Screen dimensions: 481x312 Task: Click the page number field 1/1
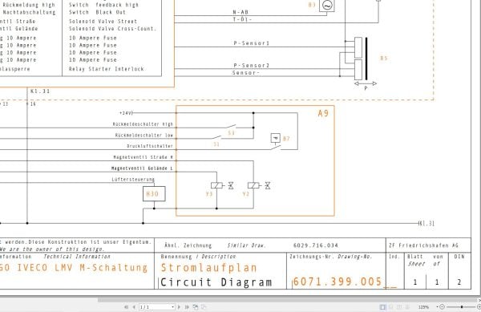coord(157,306)
